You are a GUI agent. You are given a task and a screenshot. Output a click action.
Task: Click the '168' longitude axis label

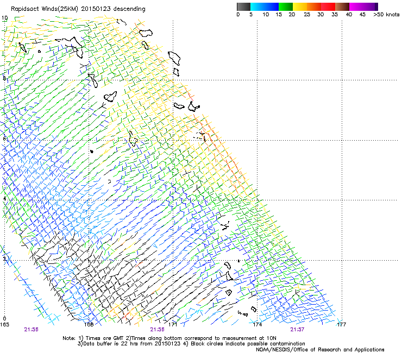coord(89,325)
